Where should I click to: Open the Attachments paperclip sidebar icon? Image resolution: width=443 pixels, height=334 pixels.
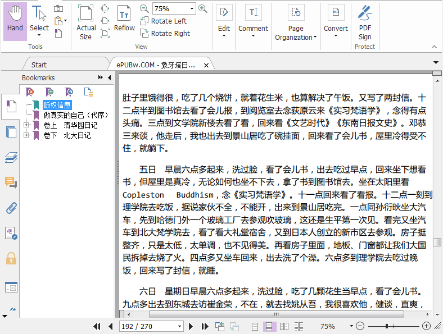pos(11,208)
